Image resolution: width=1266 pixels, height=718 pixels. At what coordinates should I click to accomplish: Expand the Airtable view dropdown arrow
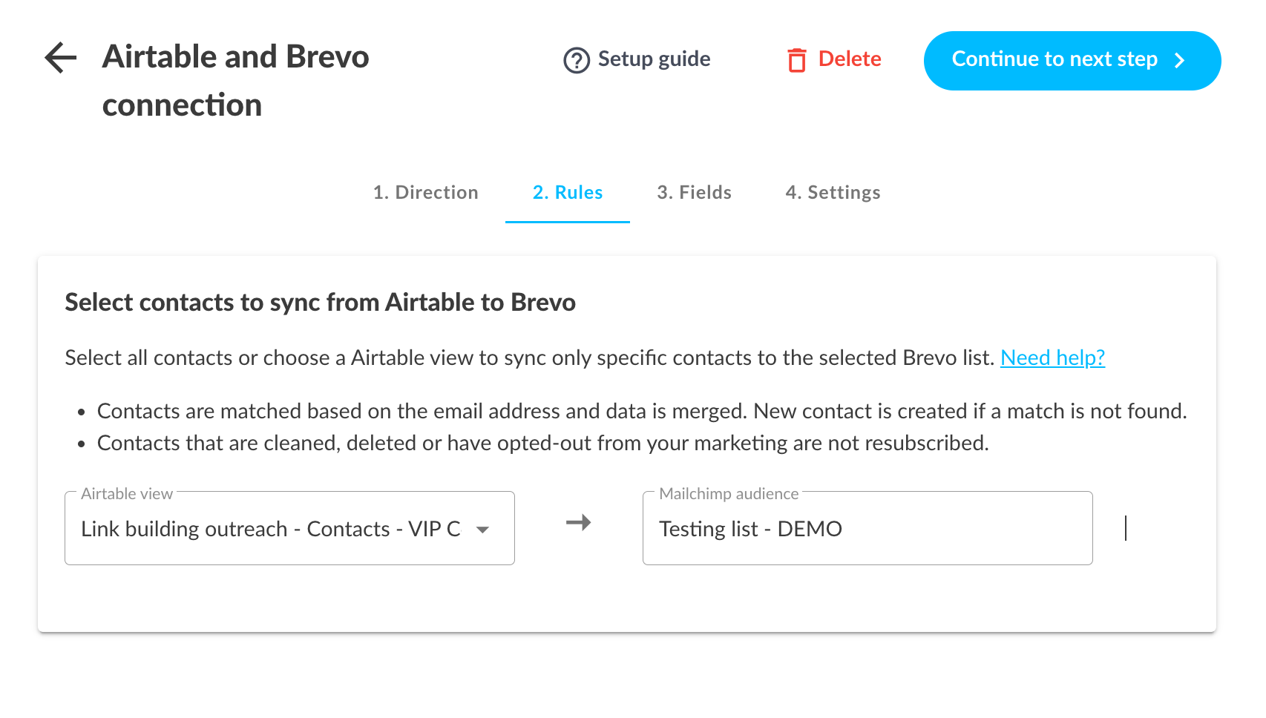(483, 530)
